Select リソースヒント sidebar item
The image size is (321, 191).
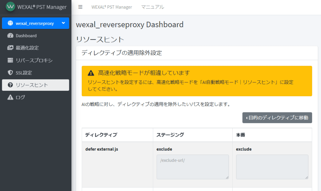click(x=35, y=85)
